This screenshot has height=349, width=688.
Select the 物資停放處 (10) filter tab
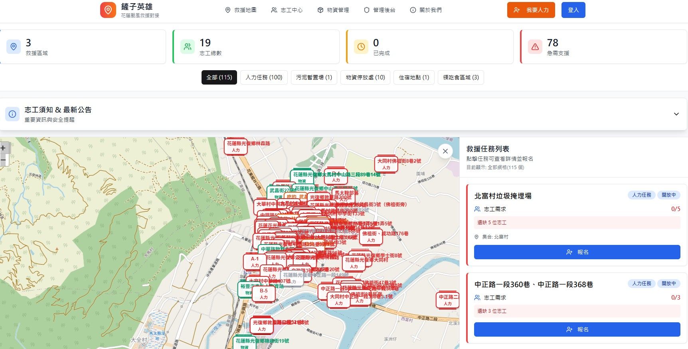click(366, 77)
